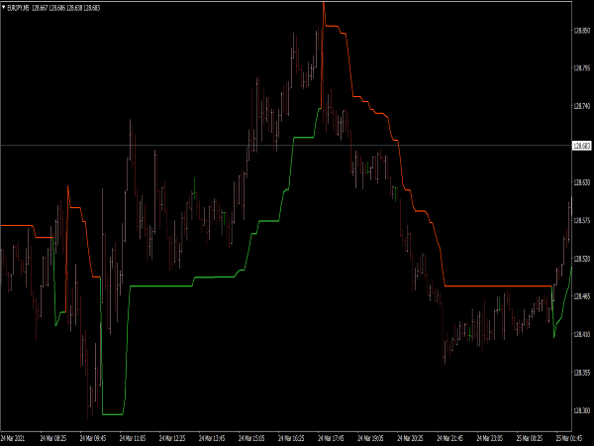Click the 128.355 price scale label
594x446 pixels.
(582, 373)
